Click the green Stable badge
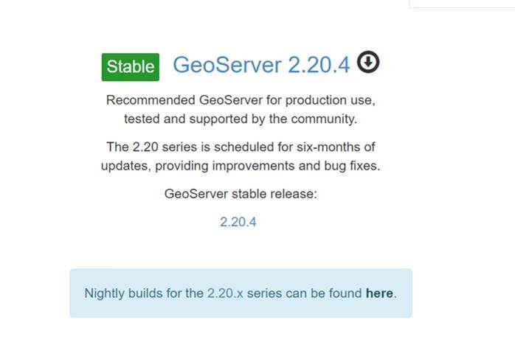The height and width of the screenshot is (342, 515). (131, 67)
